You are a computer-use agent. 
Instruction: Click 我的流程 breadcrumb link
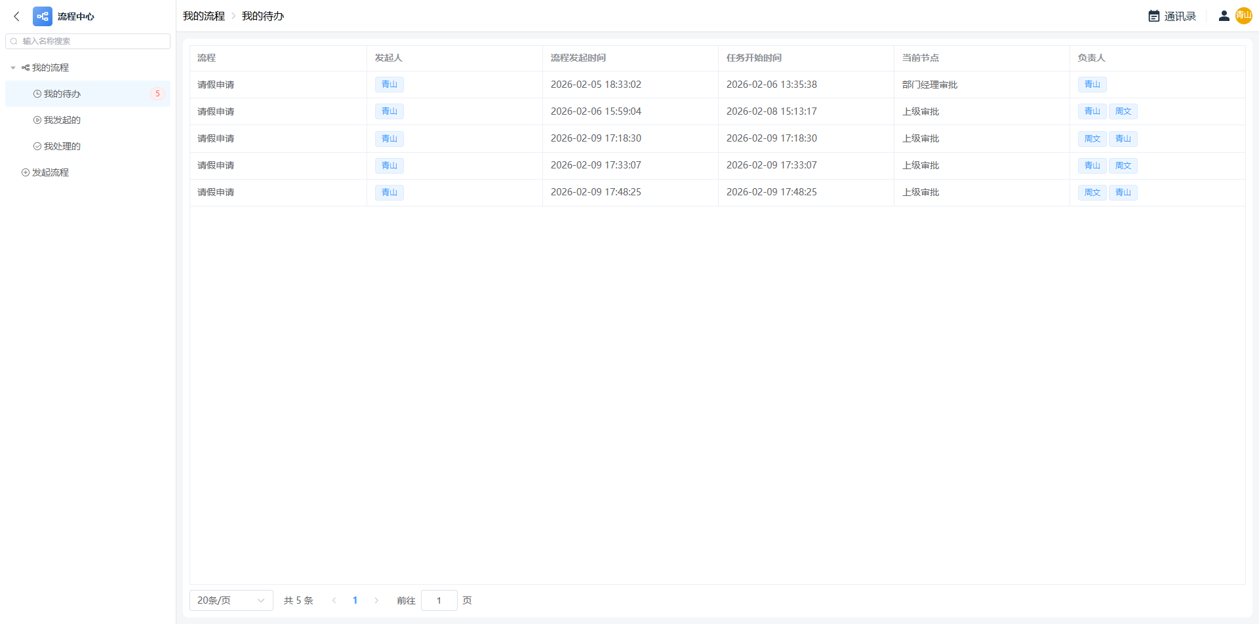pos(203,16)
